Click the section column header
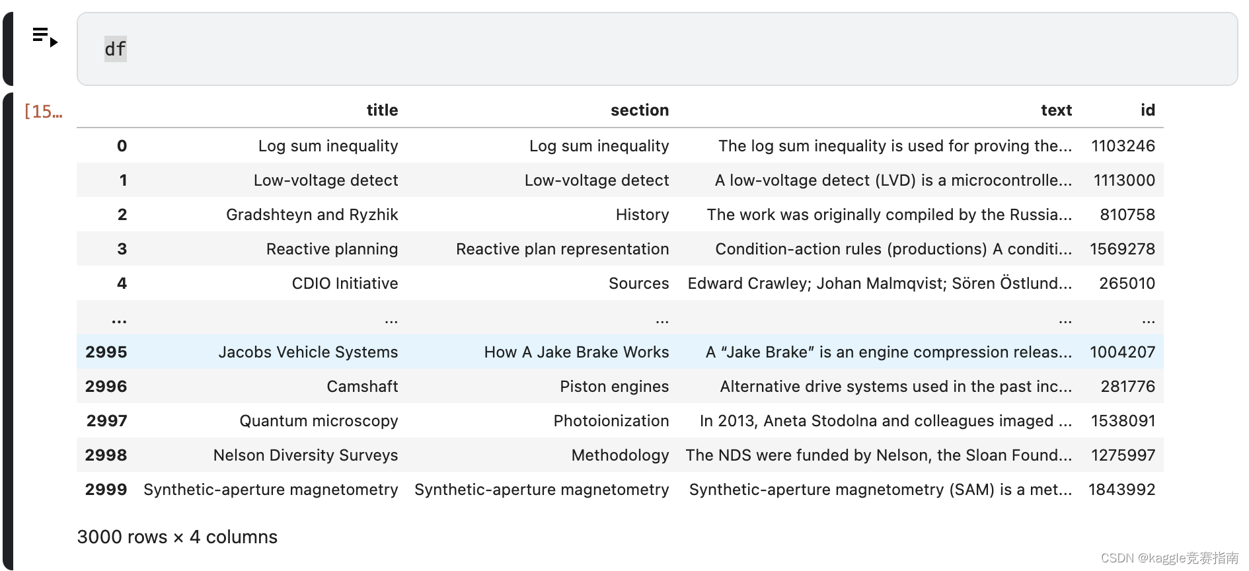This screenshot has height=571, width=1249. [640, 110]
